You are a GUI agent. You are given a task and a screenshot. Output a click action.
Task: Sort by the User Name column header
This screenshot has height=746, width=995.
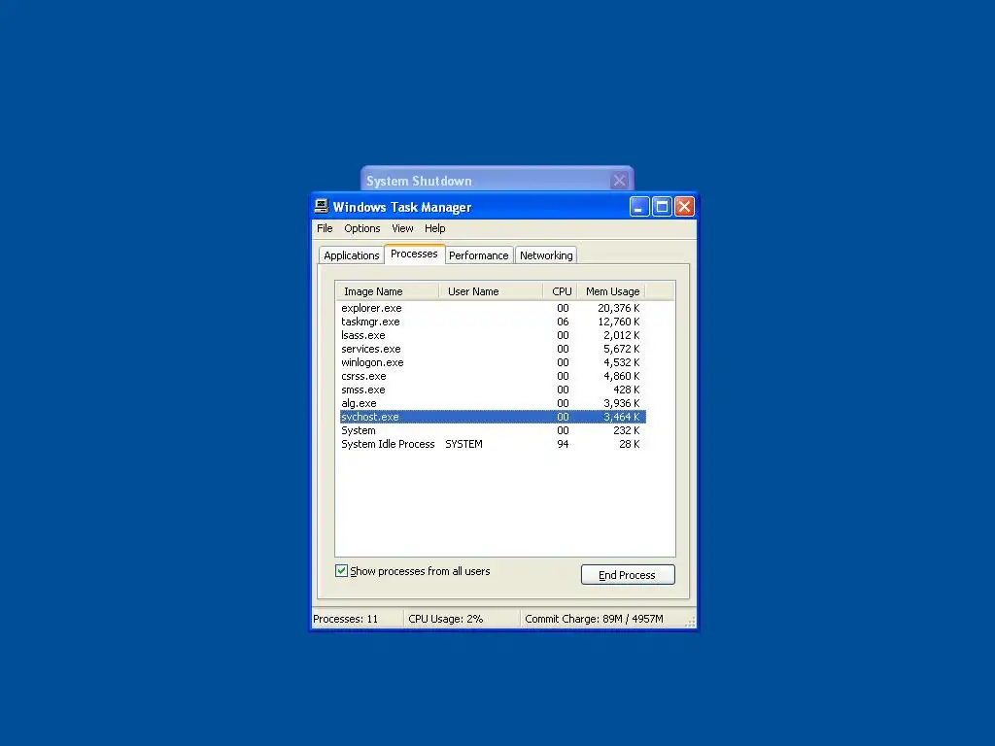point(491,291)
